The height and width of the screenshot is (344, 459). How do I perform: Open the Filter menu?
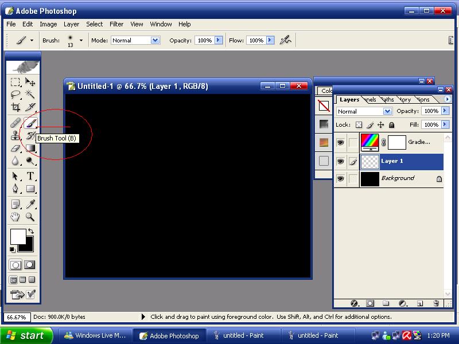click(116, 24)
